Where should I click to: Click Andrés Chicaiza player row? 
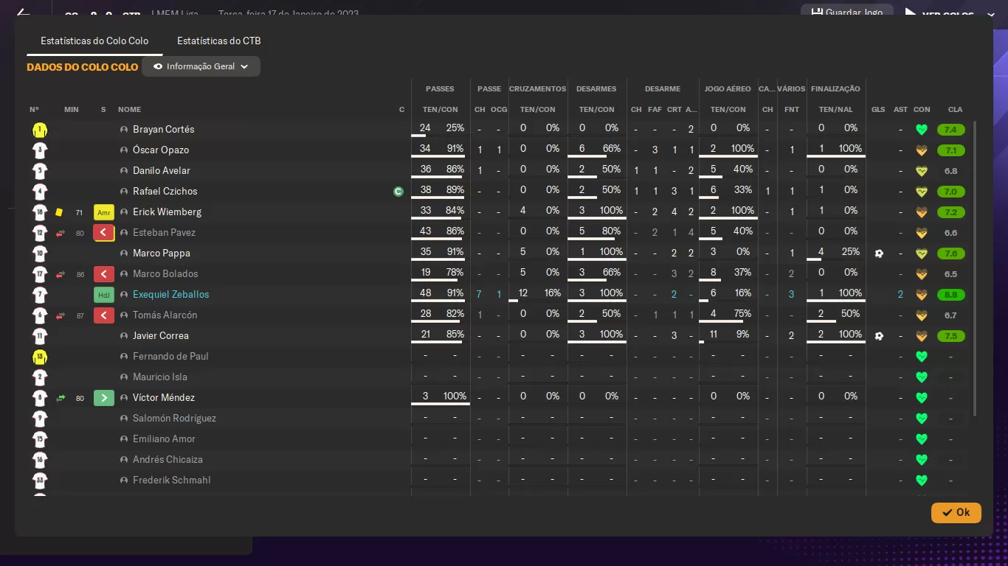pyautogui.click(x=496, y=460)
